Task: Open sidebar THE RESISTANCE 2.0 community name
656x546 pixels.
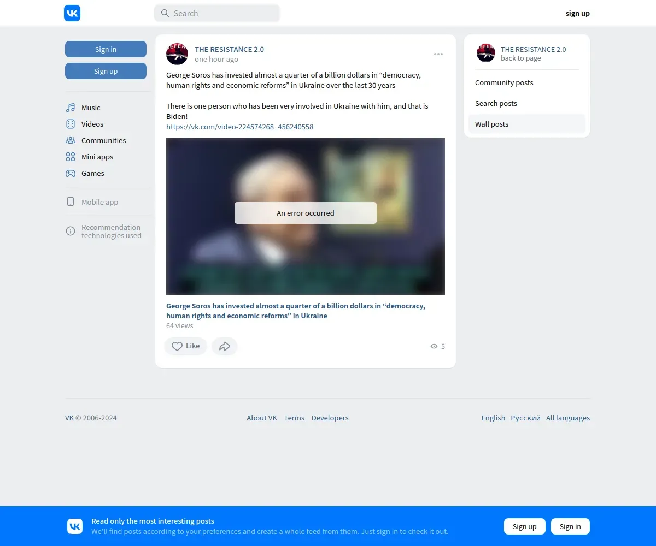Action: (534, 49)
